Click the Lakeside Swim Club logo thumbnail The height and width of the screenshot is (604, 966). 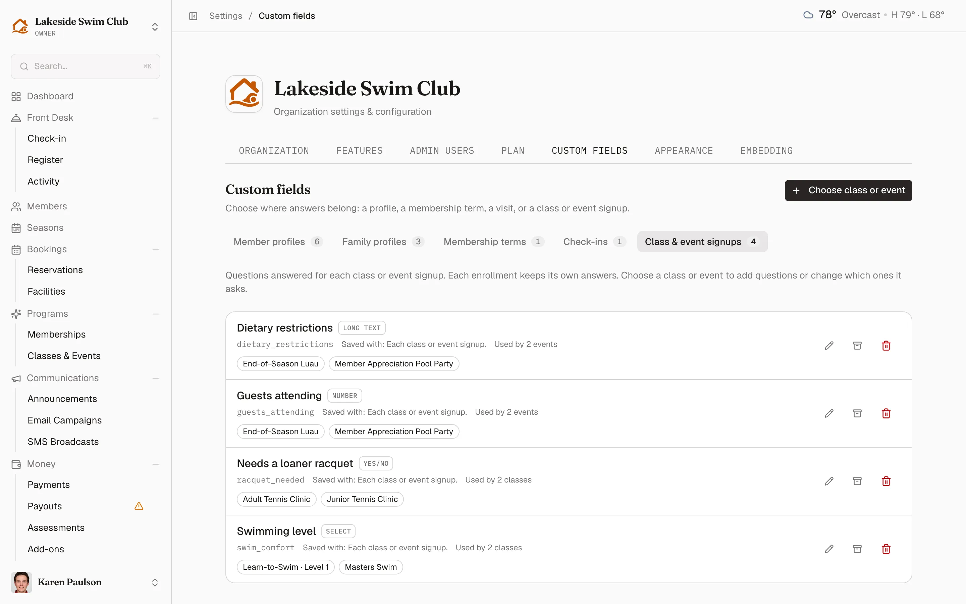click(x=244, y=94)
